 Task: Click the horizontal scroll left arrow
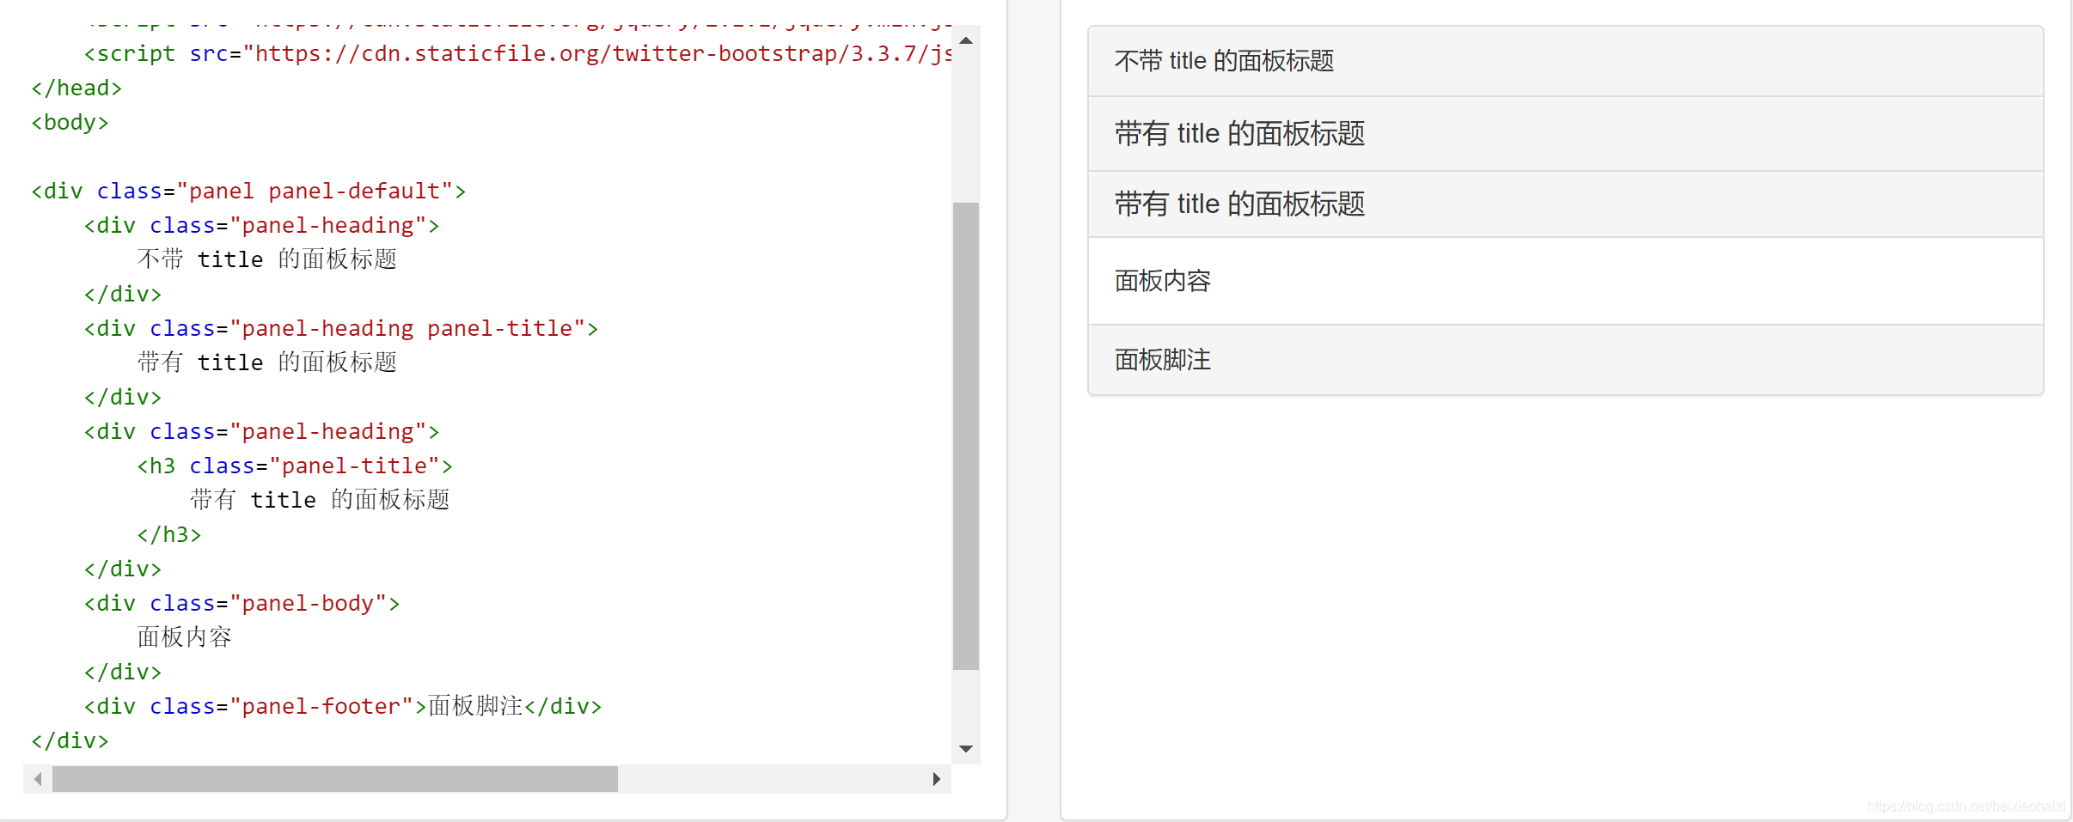38,779
